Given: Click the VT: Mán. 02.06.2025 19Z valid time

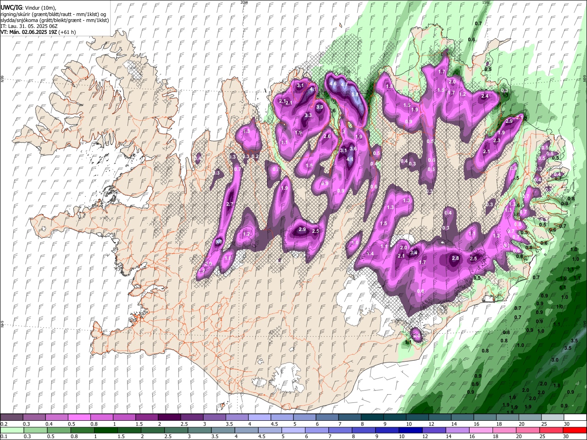Looking at the screenshot, I should coord(29,32).
